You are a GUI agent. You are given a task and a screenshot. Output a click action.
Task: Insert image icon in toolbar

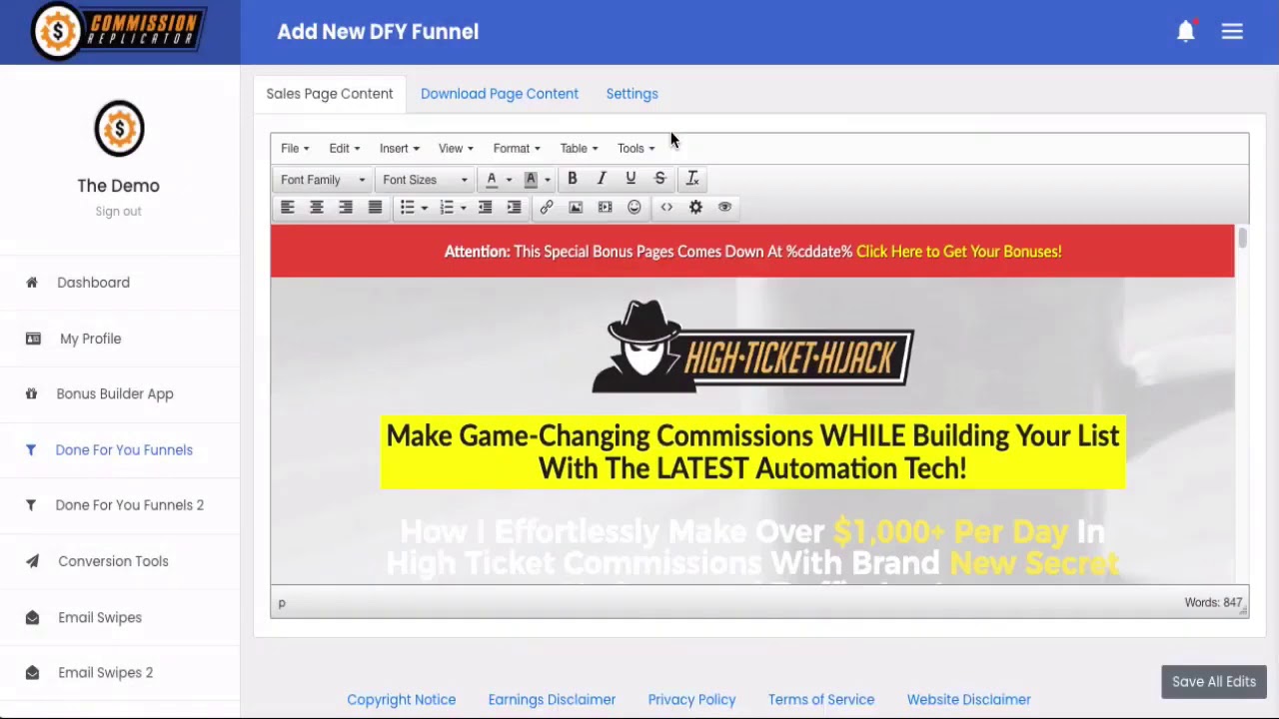(x=576, y=208)
